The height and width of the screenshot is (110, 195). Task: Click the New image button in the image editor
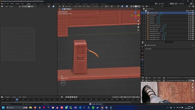click(25, 6)
